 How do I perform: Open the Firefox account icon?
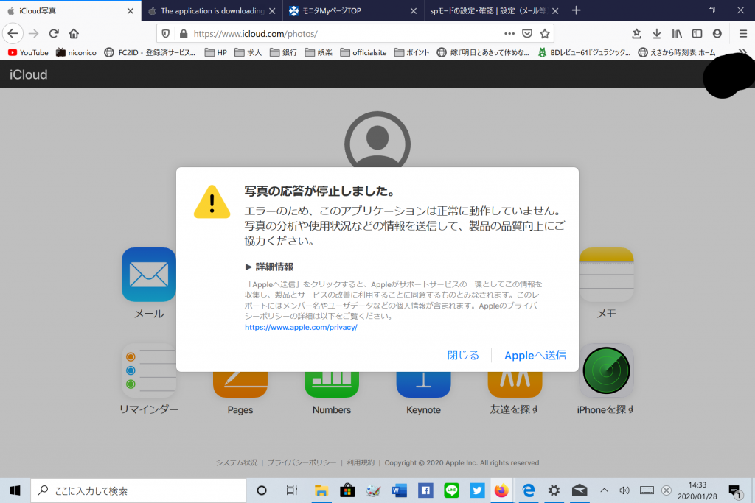point(717,34)
